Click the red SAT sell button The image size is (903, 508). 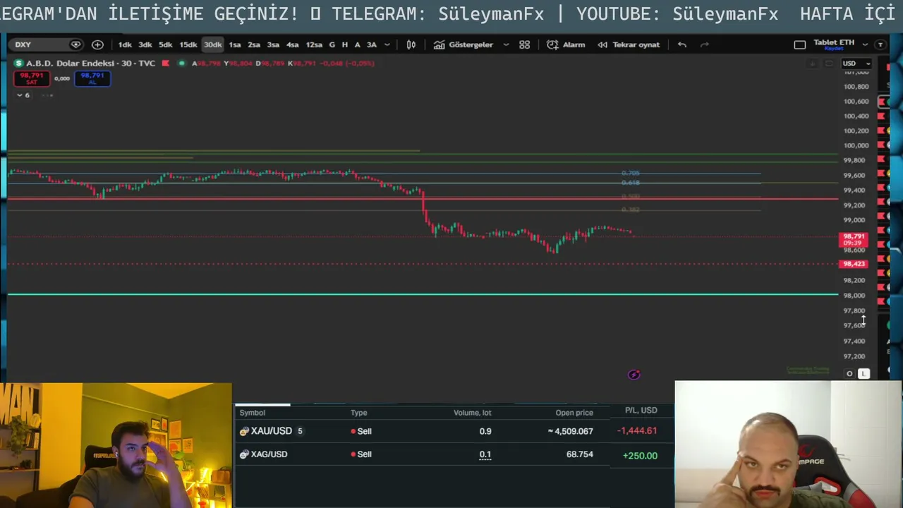(x=32, y=78)
